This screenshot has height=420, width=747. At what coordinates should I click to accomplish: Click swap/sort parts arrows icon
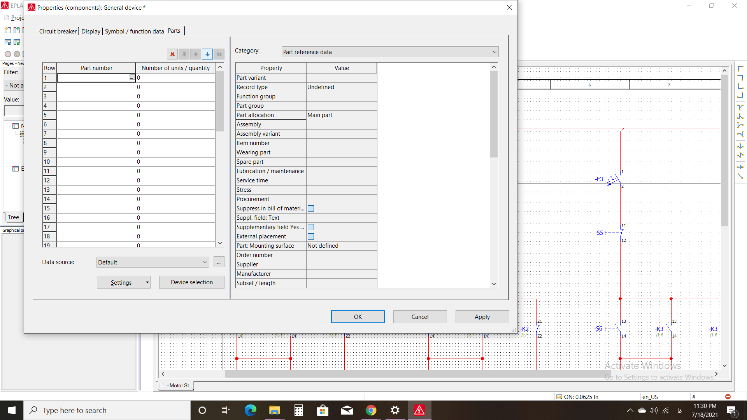click(219, 54)
